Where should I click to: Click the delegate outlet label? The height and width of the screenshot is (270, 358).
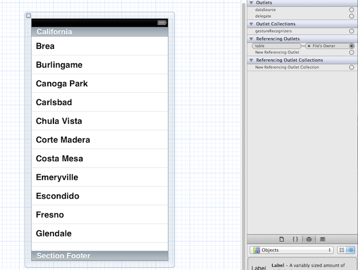[x=263, y=16]
